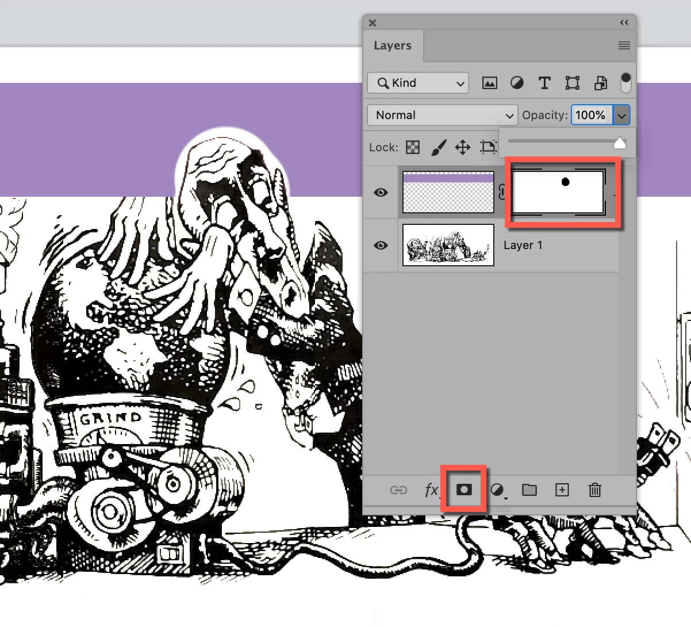Click the mask link chain icon
The image size is (691, 627).
[x=502, y=193]
